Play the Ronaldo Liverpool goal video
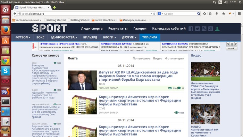The image size is (243, 137). pyautogui.click(x=206, y=72)
